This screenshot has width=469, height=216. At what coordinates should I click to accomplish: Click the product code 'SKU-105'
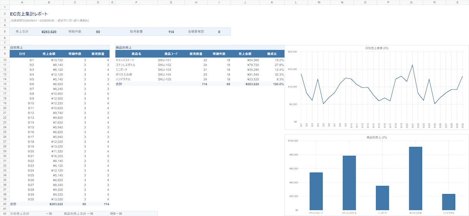165,79
